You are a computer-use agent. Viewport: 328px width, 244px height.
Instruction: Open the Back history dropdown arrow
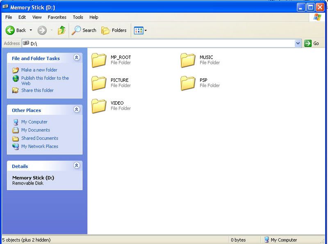click(x=31, y=30)
